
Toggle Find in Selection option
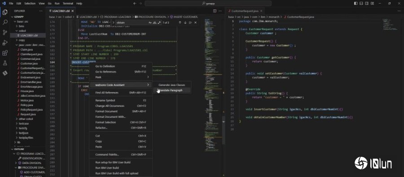click(x=190, y=23)
